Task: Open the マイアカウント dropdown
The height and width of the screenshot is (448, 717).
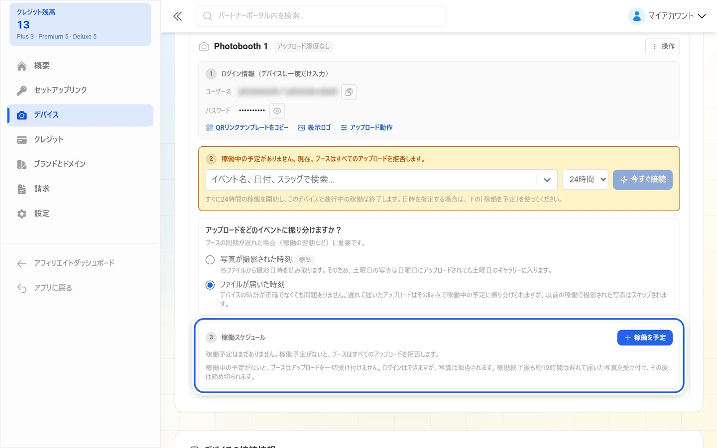Action: [x=667, y=16]
